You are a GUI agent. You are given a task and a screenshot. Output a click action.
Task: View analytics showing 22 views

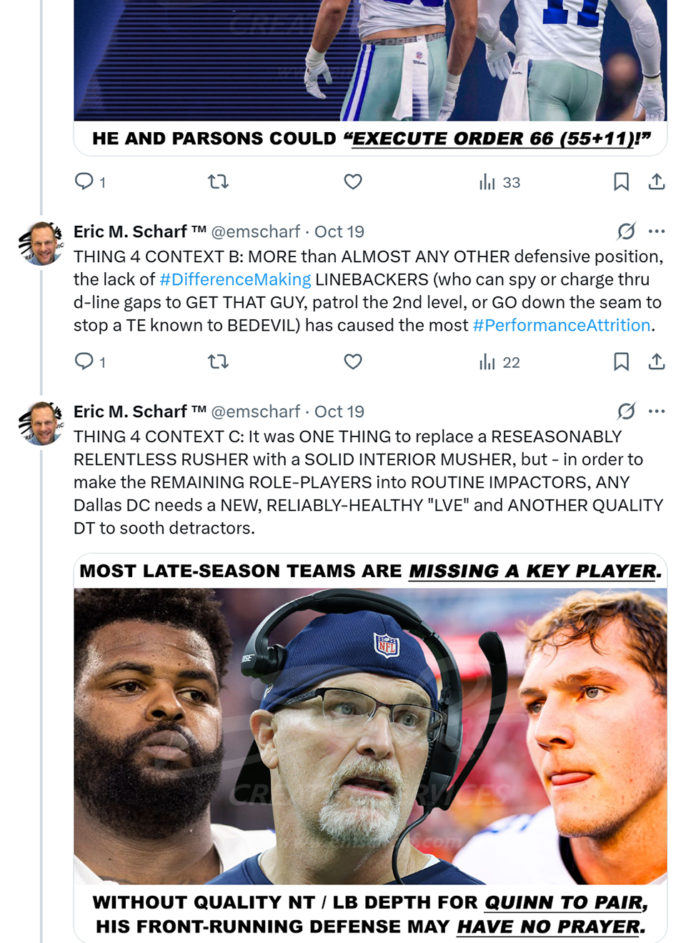click(499, 362)
